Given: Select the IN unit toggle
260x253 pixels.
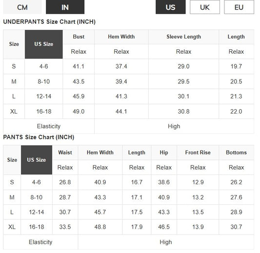Looking at the screenshot, I should pyautogui.click(x=65, y=7).
